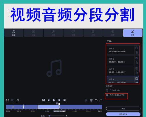Undo the last action with arrow

[97, 100]
